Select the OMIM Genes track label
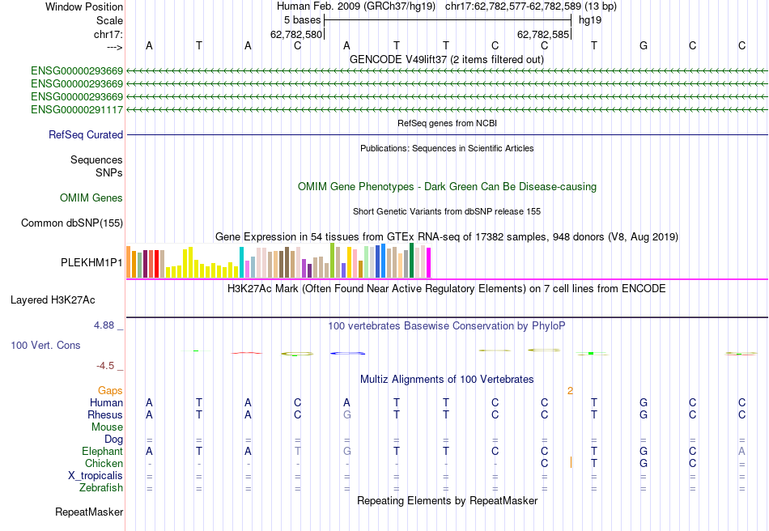769x531 pixels. (x=91, y=198)
